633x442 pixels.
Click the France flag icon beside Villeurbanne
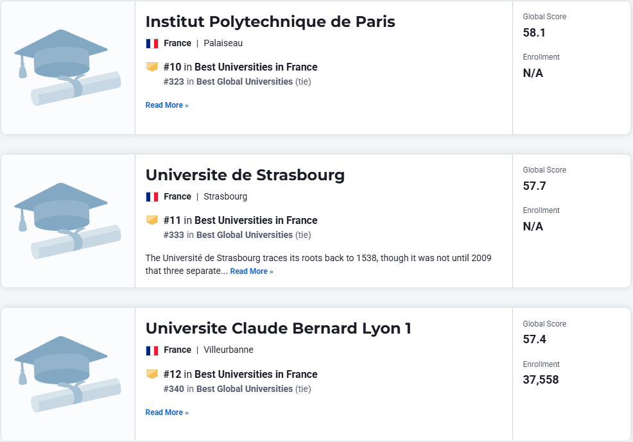point(152,350)
